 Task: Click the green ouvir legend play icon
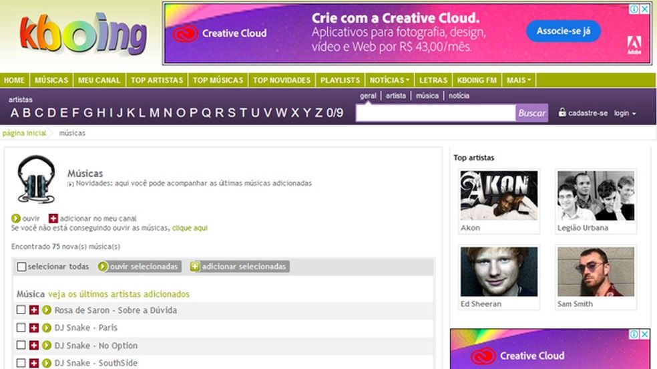(x=16, y=219)
